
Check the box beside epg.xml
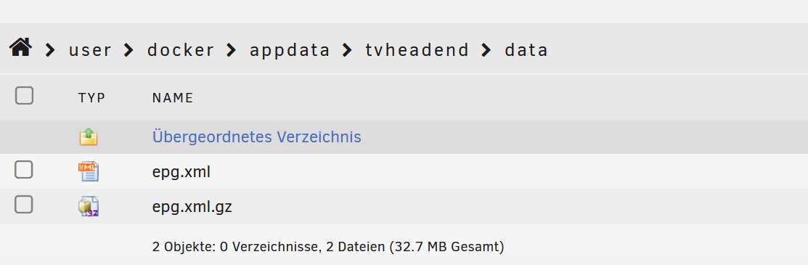point(24,170)
